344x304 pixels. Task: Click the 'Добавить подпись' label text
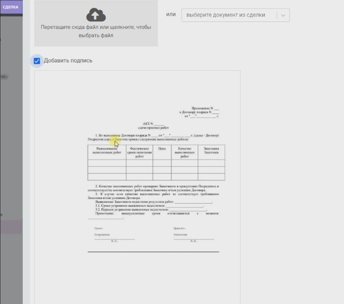68,61
